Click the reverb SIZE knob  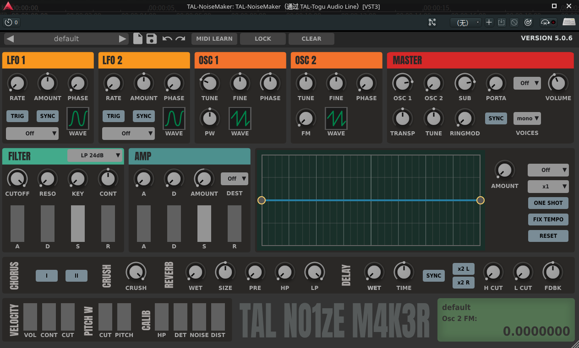pos(225,272)
